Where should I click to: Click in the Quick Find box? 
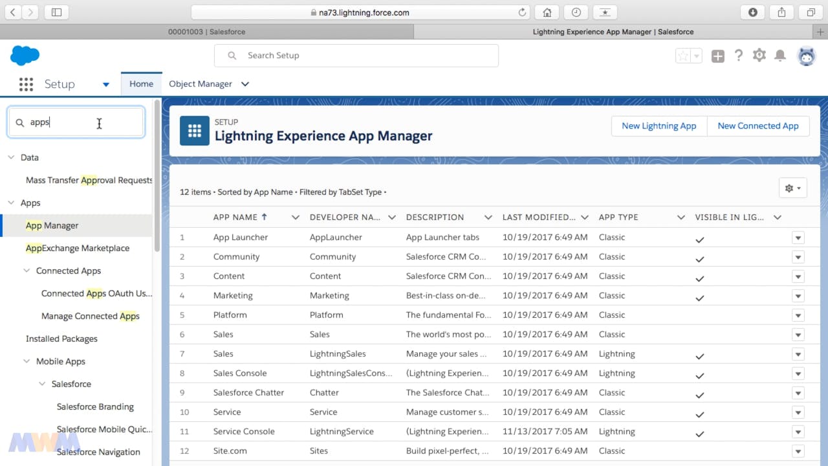coord(76,122)
